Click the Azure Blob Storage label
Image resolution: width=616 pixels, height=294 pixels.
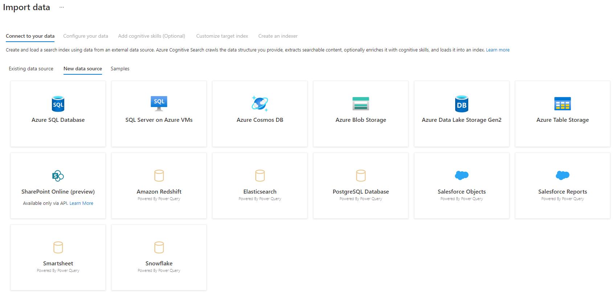pos(361,120)
